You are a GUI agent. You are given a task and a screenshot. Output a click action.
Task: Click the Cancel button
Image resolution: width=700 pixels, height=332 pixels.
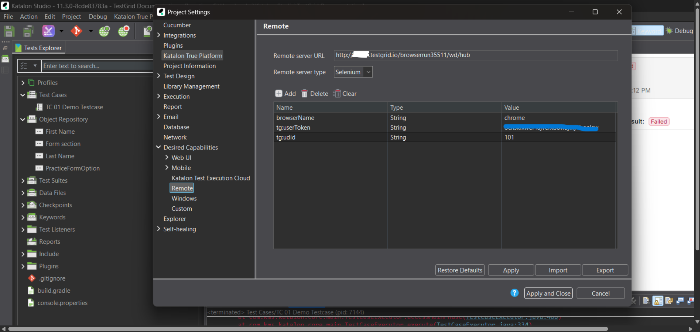click(601, 293)
